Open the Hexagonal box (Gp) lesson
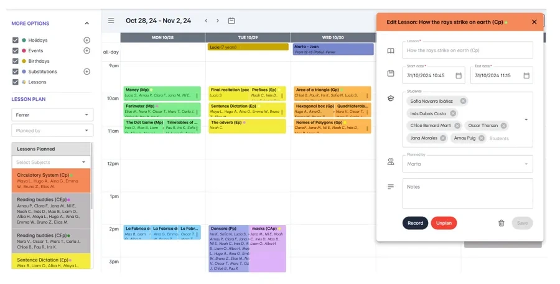Image resolution: width=560 pixels, height=284 pixels. (314, 110)
